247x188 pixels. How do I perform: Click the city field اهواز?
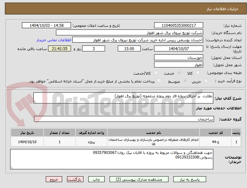[179, 65]
